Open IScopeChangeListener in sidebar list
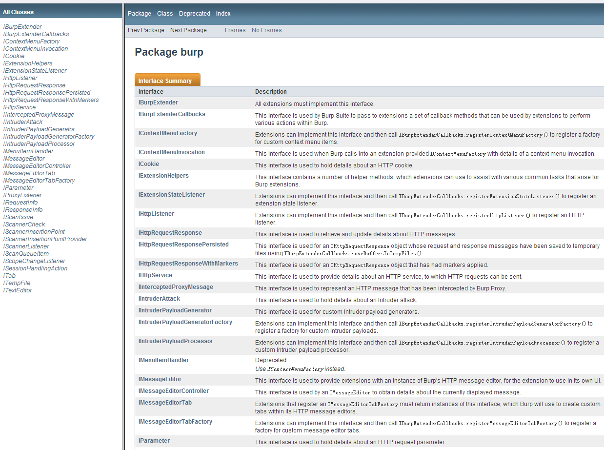 pyautogui.click(x=34, y=261)
